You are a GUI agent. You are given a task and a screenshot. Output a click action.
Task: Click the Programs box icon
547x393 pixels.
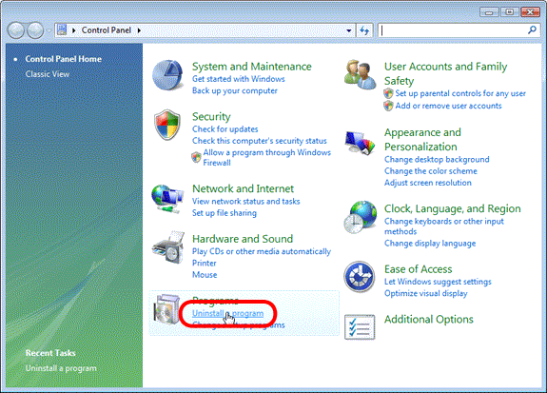click(x=166, y=309)
